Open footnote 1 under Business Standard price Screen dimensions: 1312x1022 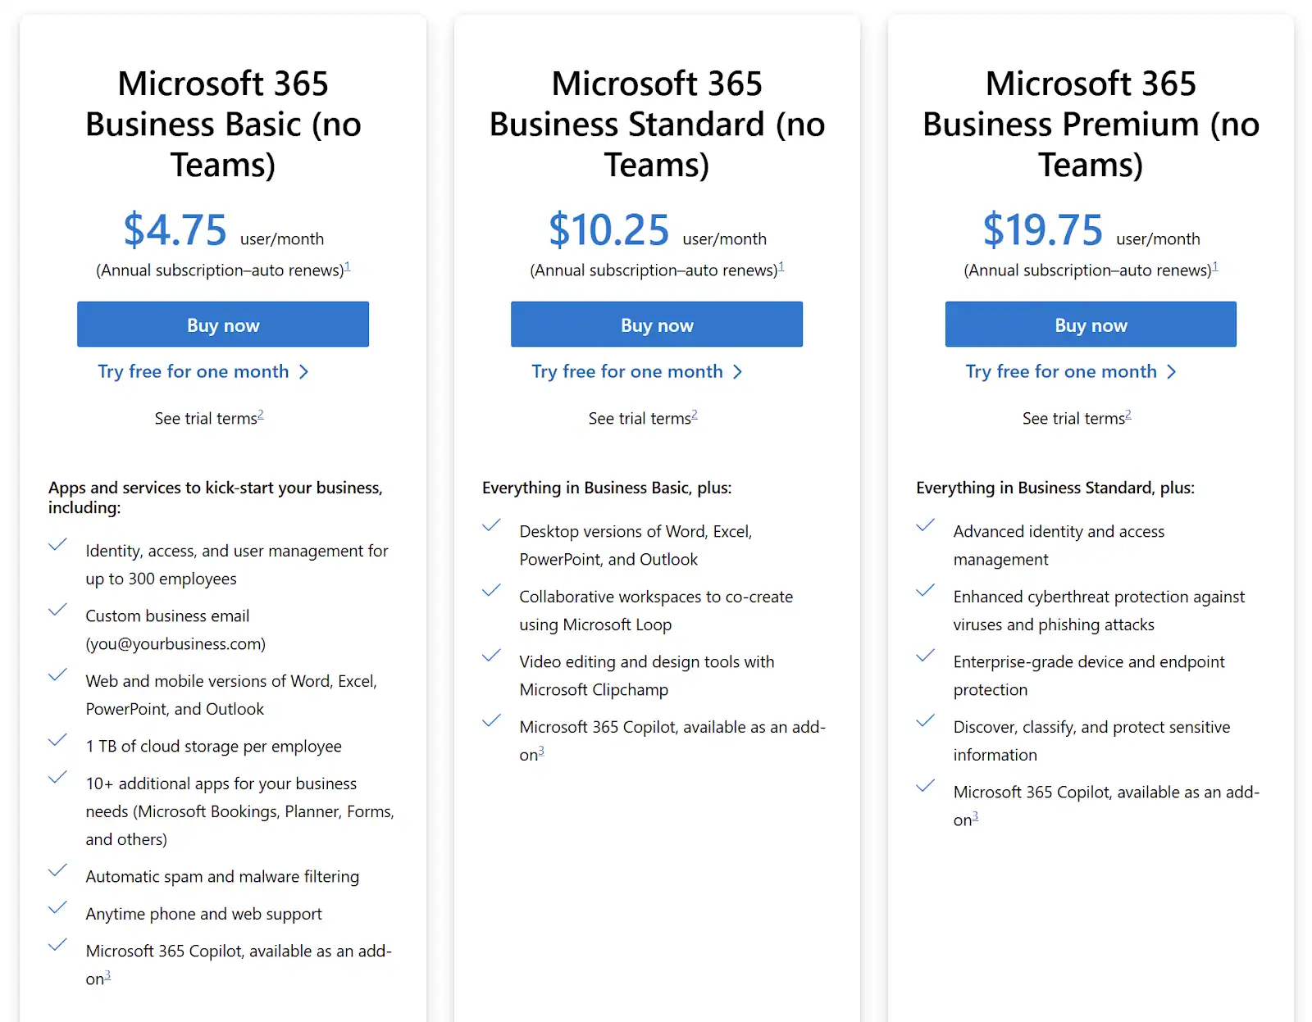tap(781, 266)
